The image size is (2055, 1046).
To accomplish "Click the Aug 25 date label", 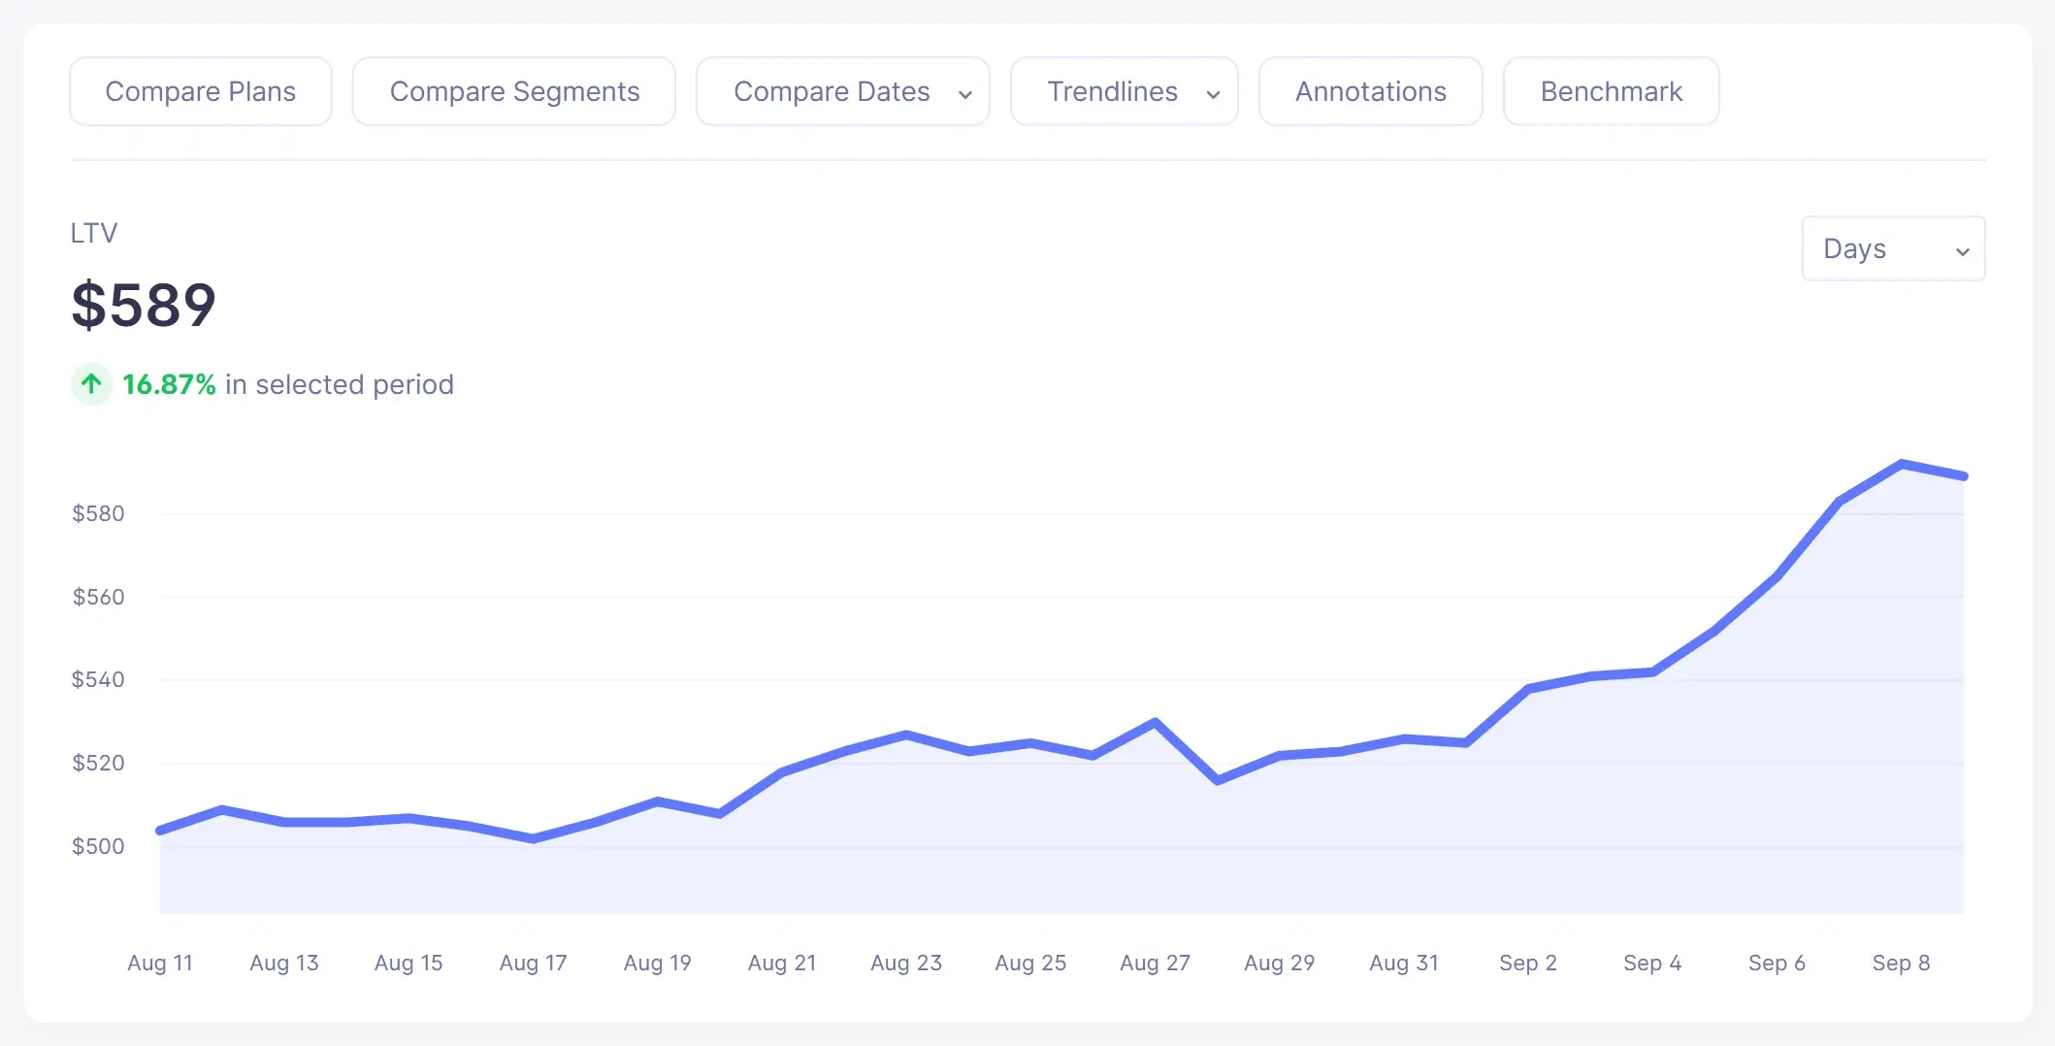I will tap(1030, 963).
